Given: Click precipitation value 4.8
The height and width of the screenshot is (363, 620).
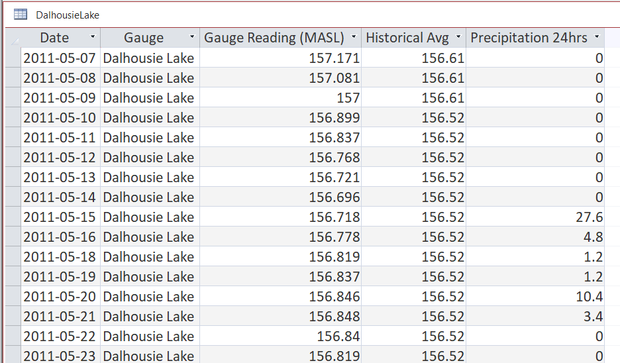Looking at the screenshot, I should coord(535,237).
